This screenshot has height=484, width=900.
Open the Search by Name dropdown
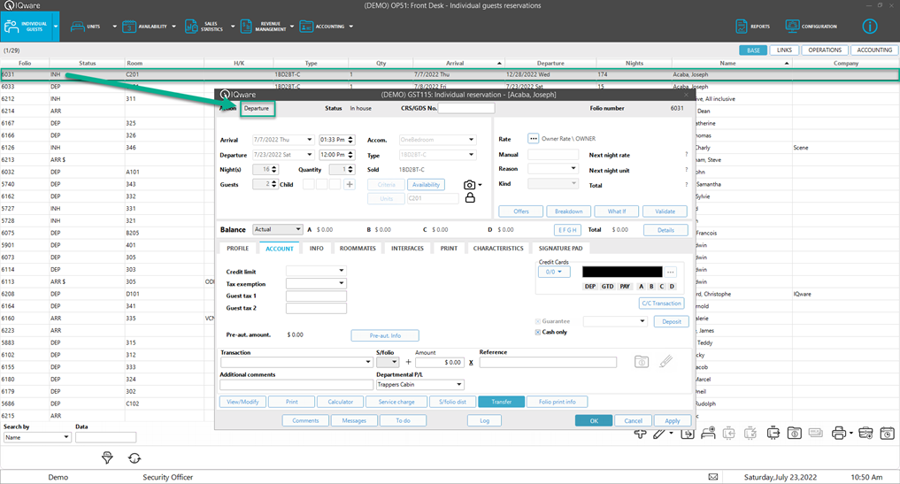pos(37,437)
